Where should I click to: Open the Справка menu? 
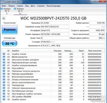(41, 6)
